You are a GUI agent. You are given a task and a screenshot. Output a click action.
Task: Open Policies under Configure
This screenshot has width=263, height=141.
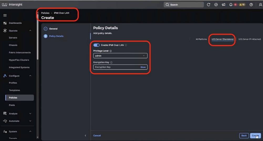click(20, 98)
